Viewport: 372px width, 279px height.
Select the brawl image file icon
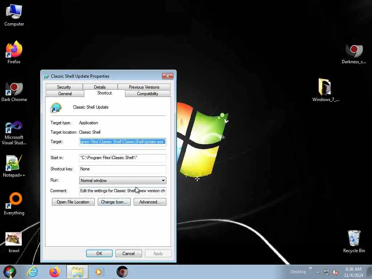point(14,242)
